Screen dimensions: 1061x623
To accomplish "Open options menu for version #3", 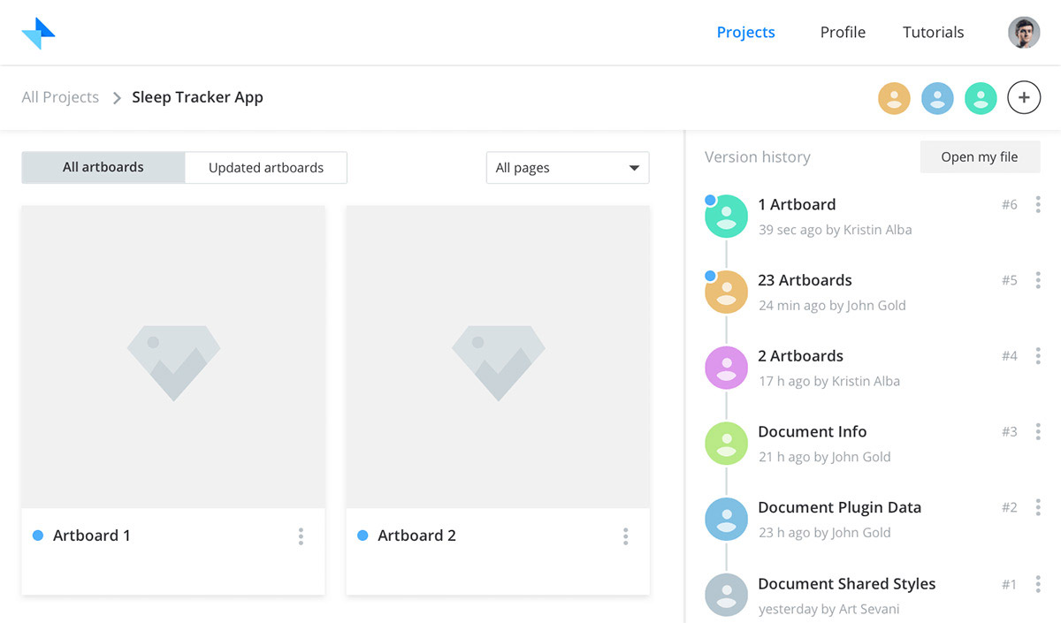I will tap(1037, 432).
